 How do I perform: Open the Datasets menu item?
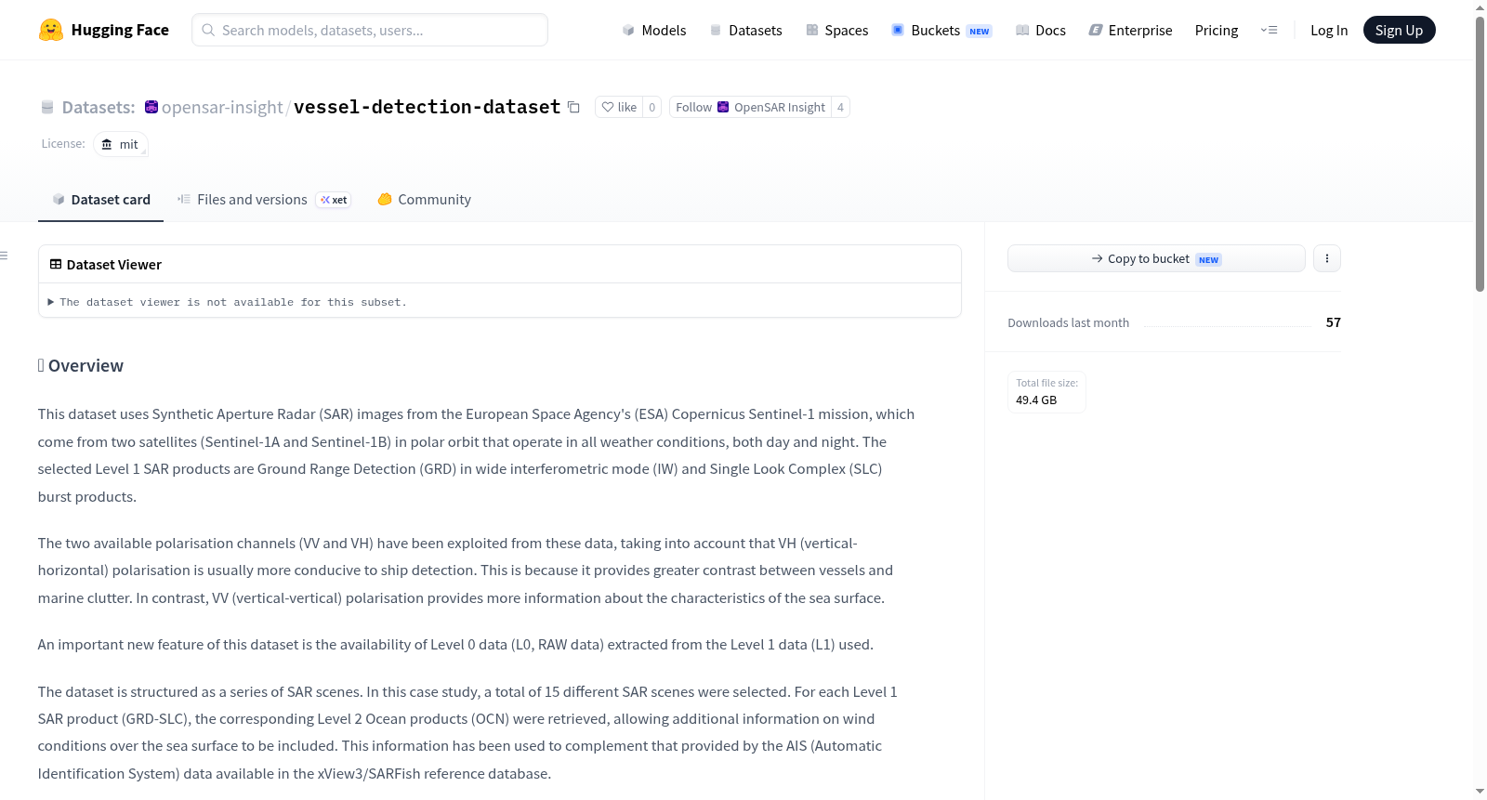pyautogui.click(x=746, y=30)
